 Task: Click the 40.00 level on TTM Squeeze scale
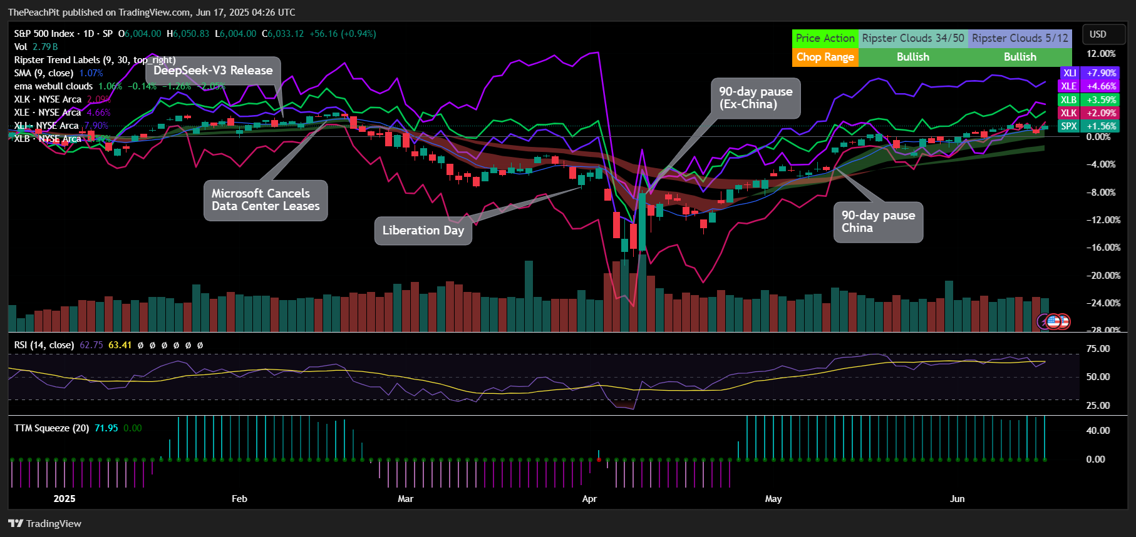pos(1098,431)
